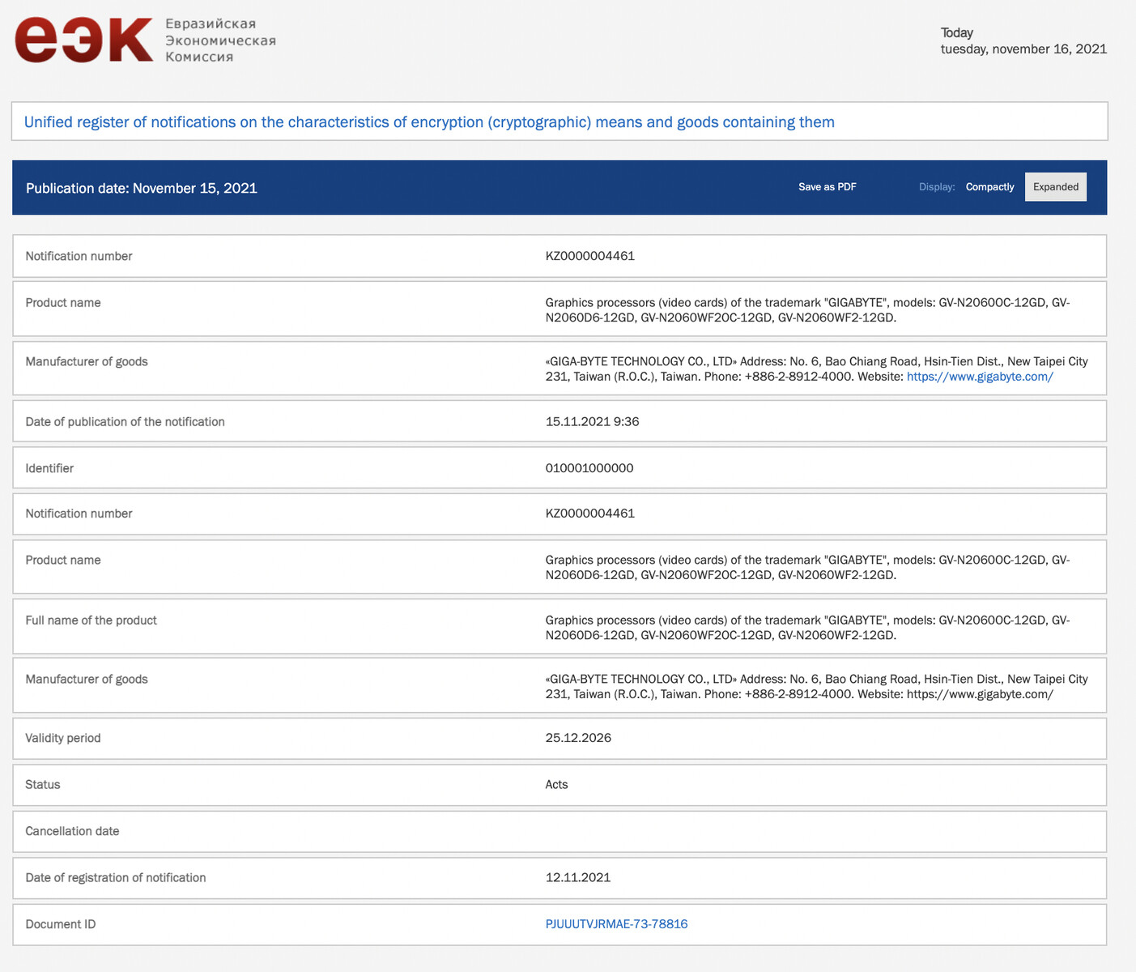Open the Unified register of notifications title link
Viewport: 1136px width, 972px height.
pos(429,122)
